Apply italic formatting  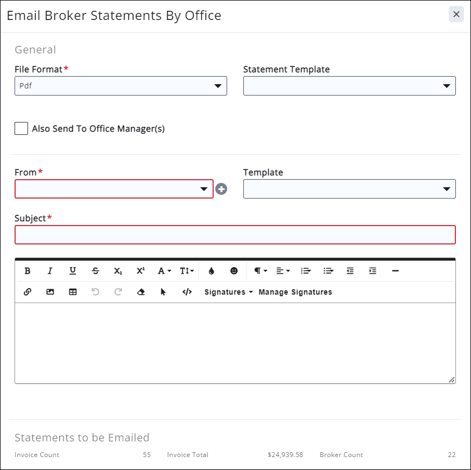point(50,271)
